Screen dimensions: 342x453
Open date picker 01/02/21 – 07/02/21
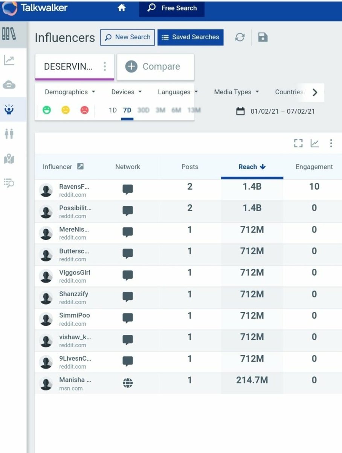point(275,111)
